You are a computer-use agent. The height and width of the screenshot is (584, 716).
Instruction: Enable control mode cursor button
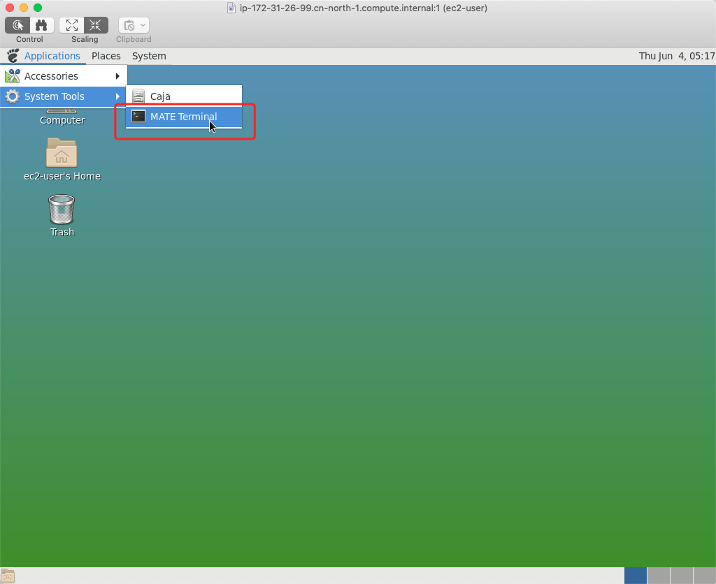point(18,25)
